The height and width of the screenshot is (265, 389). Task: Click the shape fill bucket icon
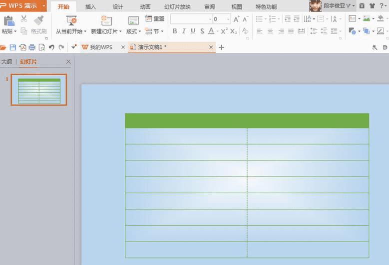point(381,18)
